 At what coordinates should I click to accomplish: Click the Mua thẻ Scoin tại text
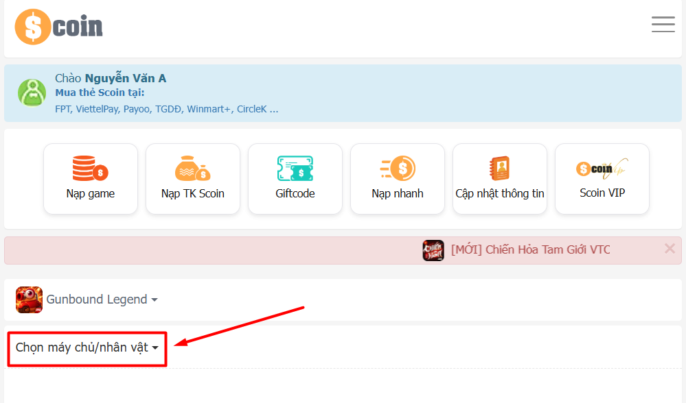tap(100, 93)
